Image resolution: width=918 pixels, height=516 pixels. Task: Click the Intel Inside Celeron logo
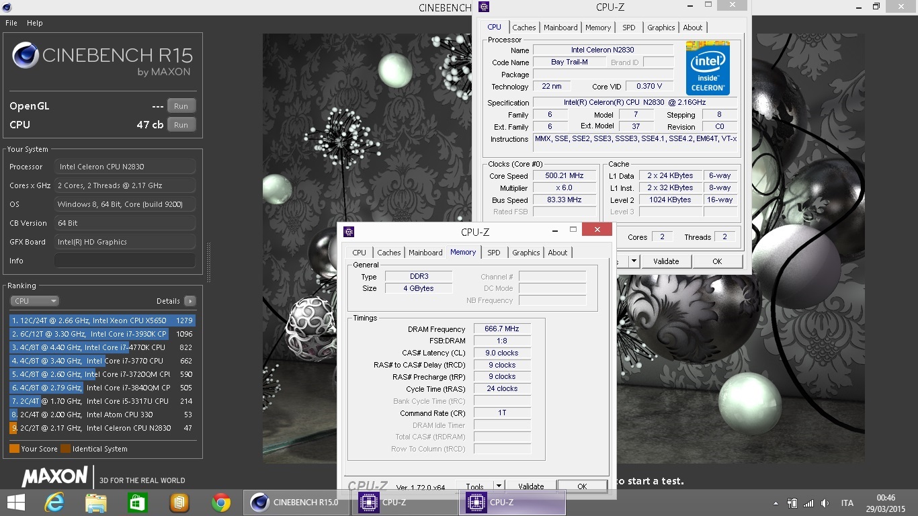pyautogui.click(x=708, y=68)
